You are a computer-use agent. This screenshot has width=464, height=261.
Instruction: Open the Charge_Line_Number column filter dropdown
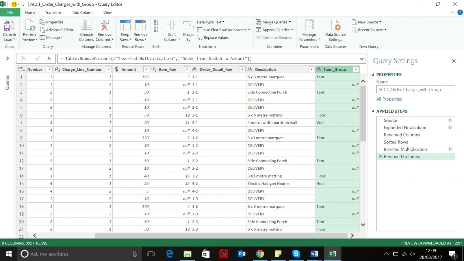click(109, 69)
